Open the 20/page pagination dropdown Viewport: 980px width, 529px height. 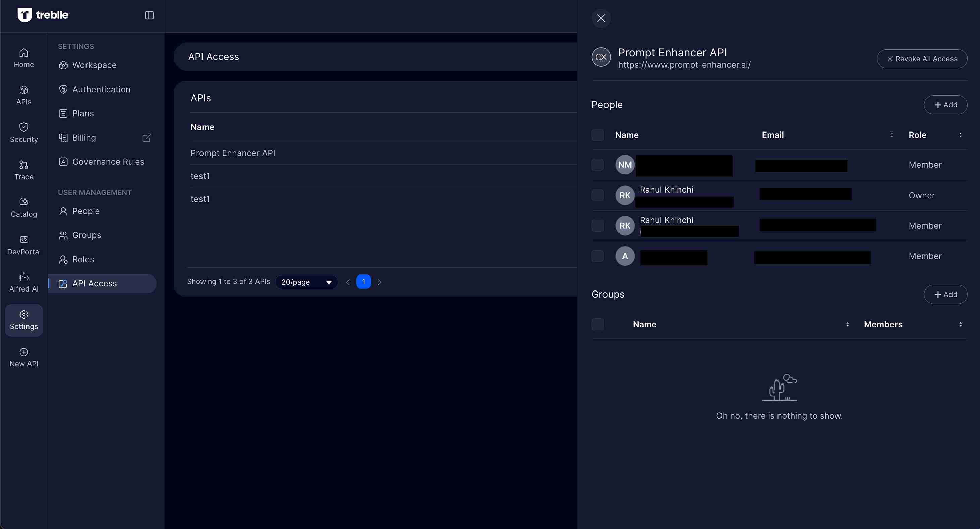[307, 282]
